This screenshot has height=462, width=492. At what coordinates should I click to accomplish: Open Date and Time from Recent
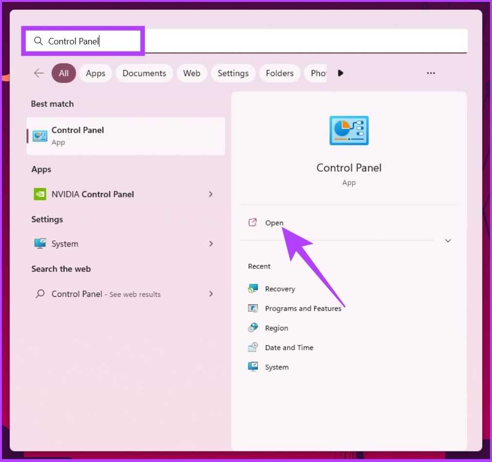pyautogui.click(x=289, y=347)
